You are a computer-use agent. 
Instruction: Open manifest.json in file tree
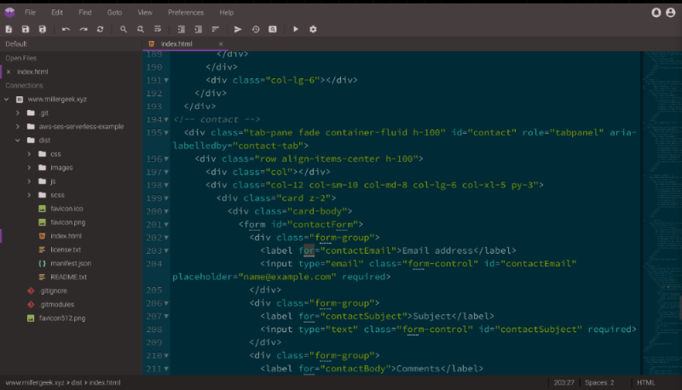[71, 263]
